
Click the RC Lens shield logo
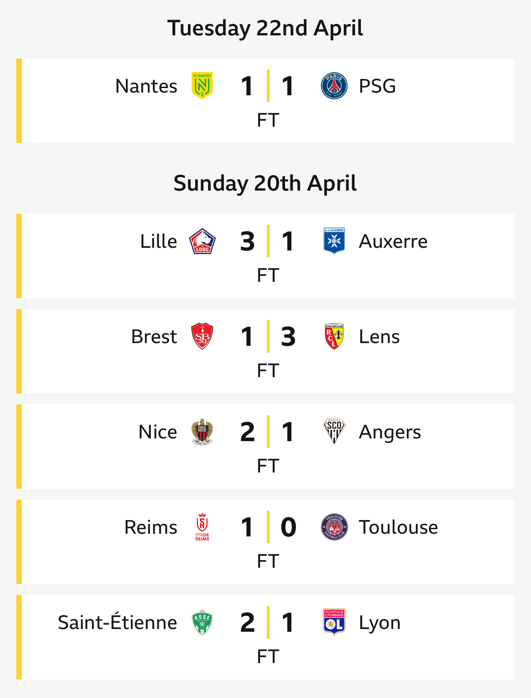[334, 336]
